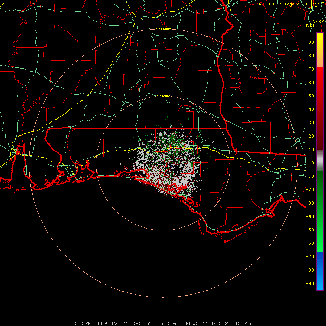This screenshot has width=326, height=326.
Task: Click the 90 value on velocity scale
Action: 311,42
